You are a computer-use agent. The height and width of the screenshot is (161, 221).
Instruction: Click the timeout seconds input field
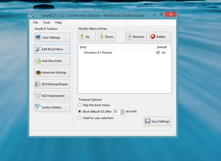(x=117, y=112)
